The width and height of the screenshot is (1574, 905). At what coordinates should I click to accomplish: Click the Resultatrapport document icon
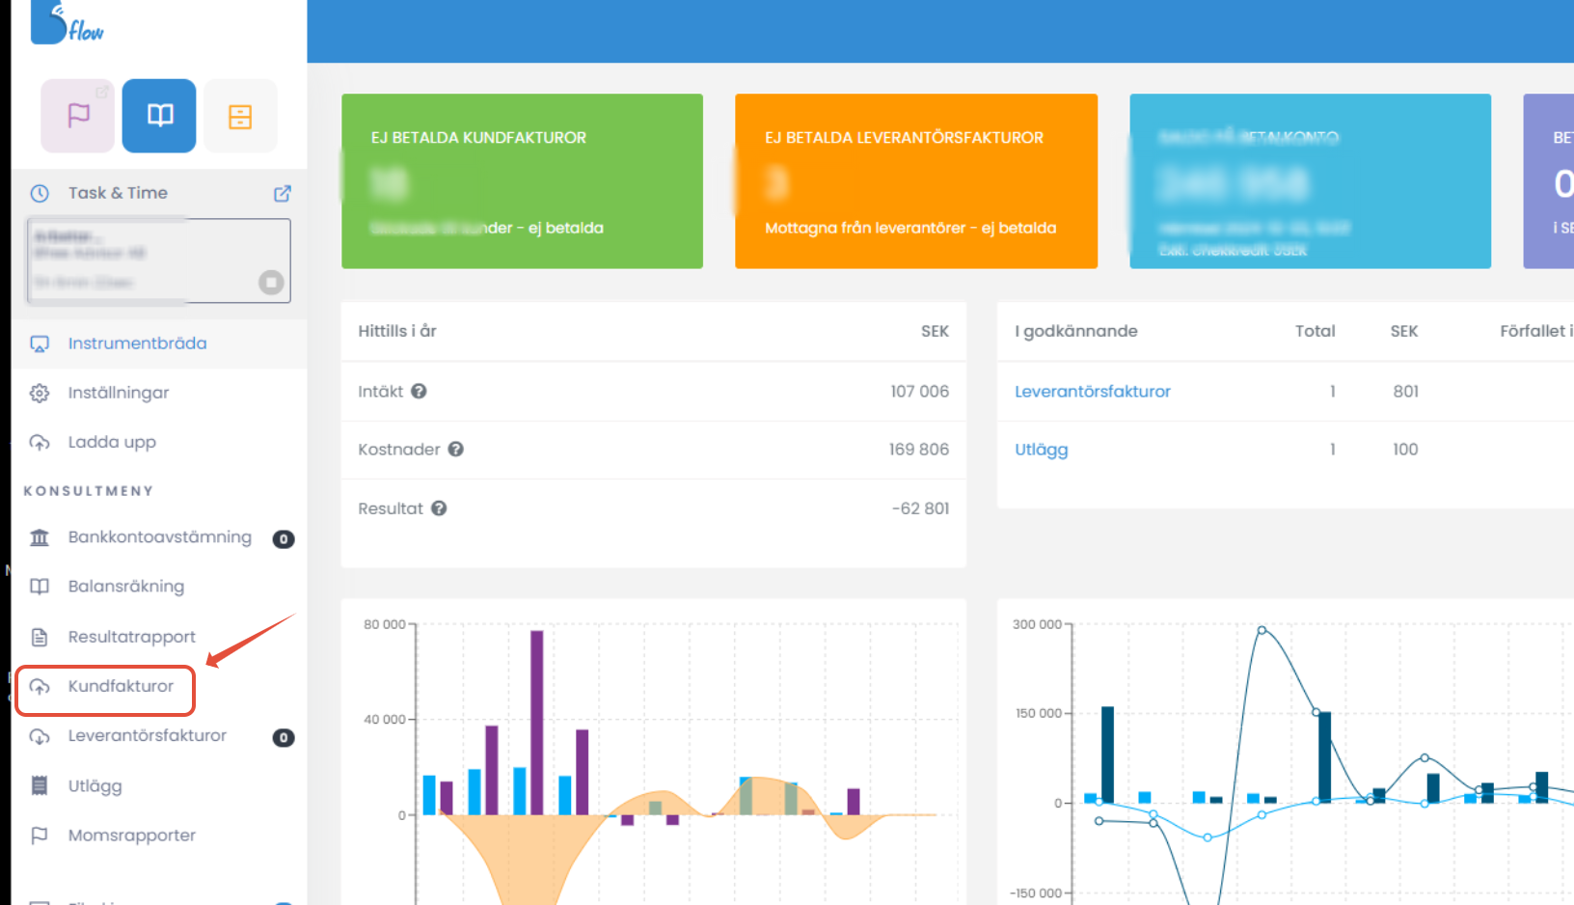(40, 637)
